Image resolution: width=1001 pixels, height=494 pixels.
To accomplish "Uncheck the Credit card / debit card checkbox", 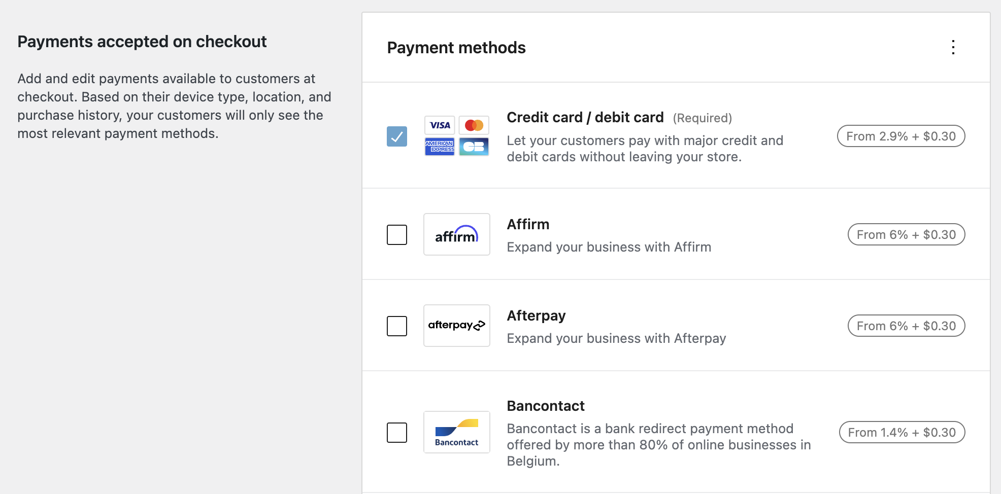I will coord(397,136).
